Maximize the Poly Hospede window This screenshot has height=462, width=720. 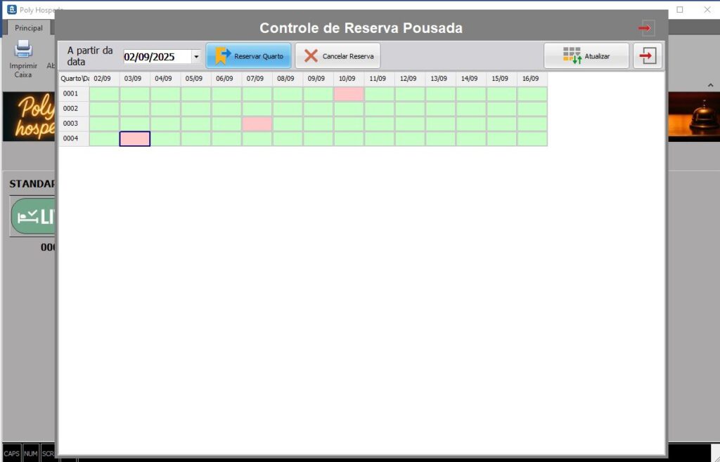pos(680,10)
